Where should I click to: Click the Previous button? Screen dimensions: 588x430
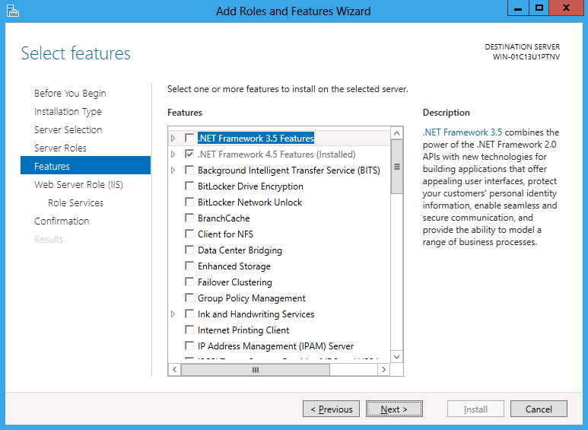pos(331,409)
